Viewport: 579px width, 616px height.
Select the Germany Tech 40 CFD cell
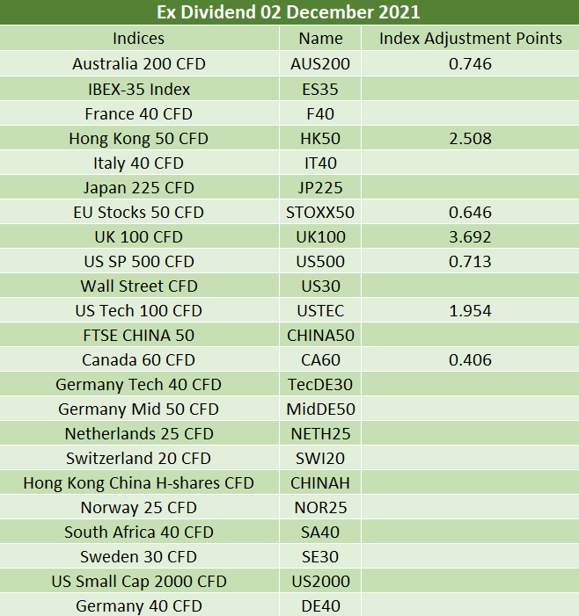pos(138,385)
